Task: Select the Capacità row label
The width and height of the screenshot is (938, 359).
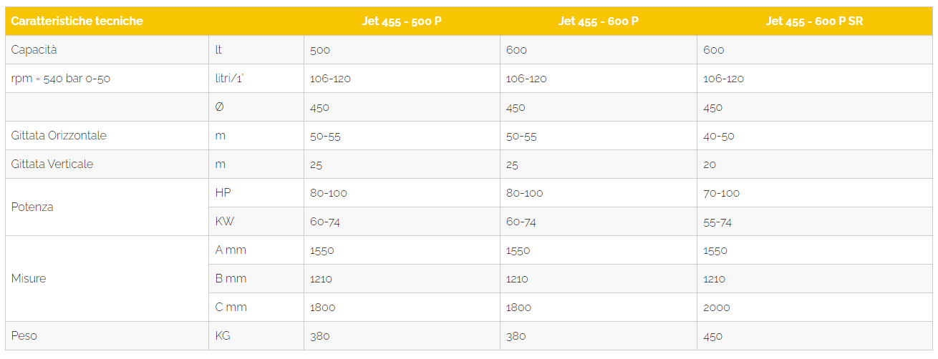Action: click(34, 50)
